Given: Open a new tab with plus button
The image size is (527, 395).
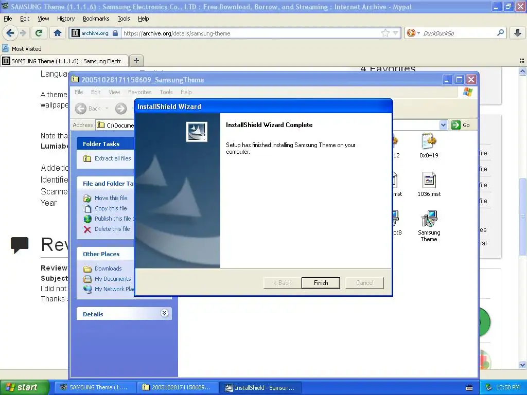Looking at the screenshot, I should (x=136, y=61).
